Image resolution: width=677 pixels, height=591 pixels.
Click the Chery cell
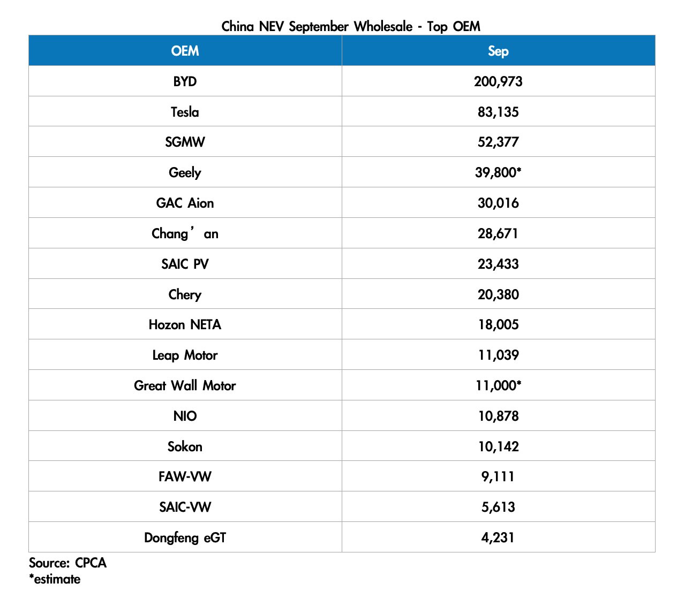pos(185,294)
